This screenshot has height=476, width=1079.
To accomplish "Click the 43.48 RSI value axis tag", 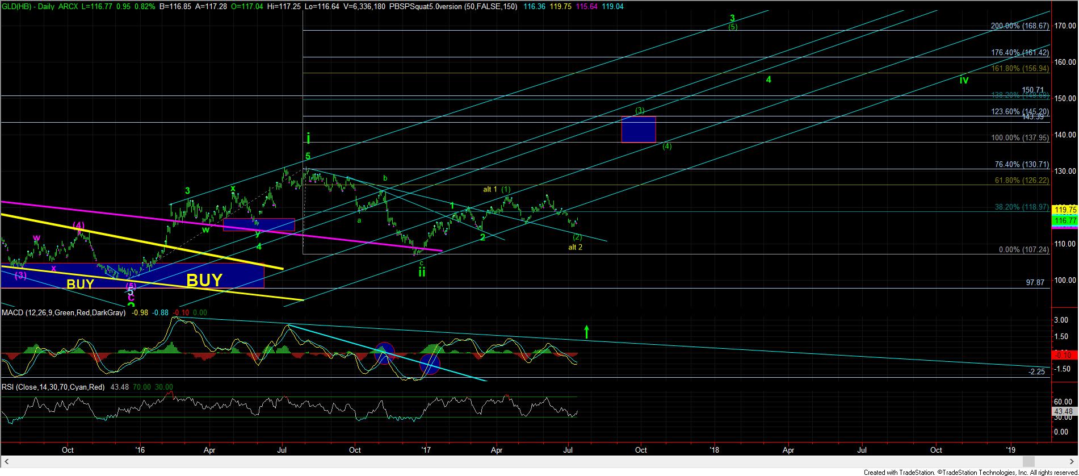I will (x=1065, y=411).
